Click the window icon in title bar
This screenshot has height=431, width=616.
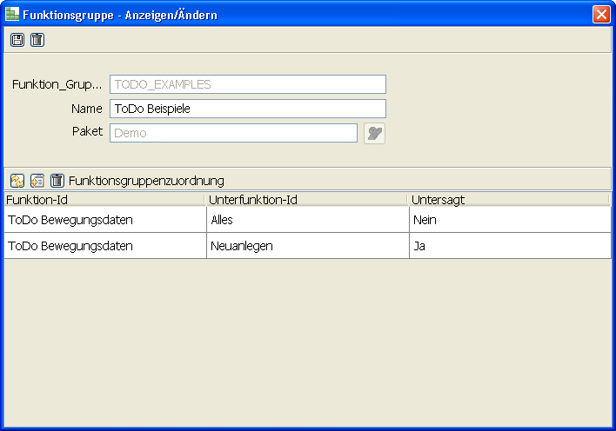tap(12, 15)
